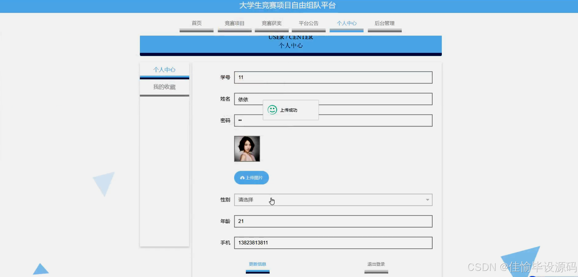Open the 性别 dropdown list

pos(333,200)
